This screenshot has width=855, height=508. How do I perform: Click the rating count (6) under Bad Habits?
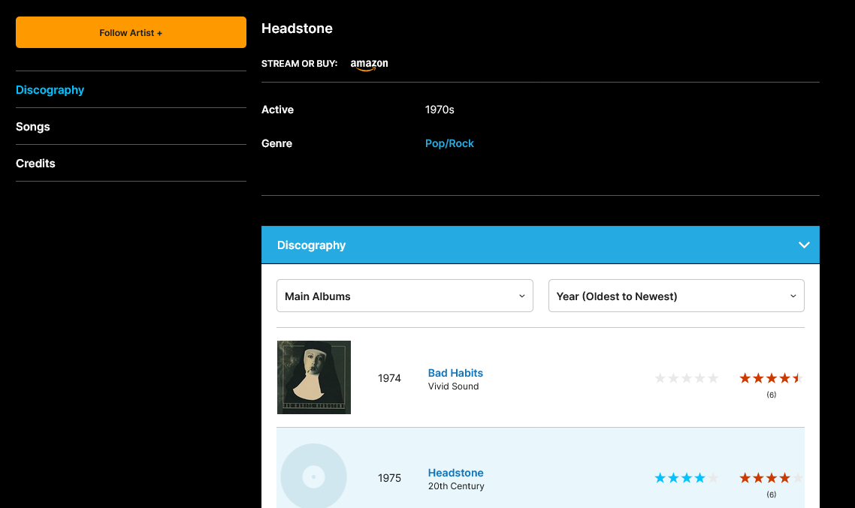click(x=771, y=395)
